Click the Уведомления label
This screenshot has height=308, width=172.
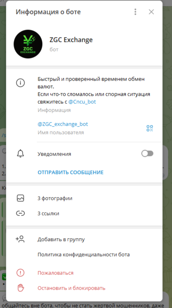pos(54,154)
